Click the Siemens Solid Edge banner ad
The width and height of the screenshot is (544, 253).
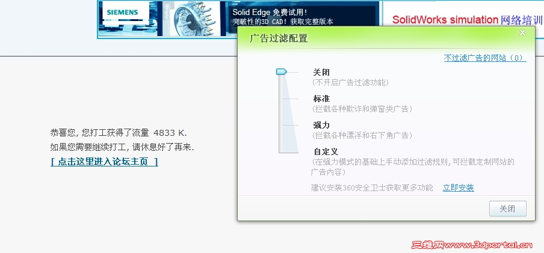238,19
